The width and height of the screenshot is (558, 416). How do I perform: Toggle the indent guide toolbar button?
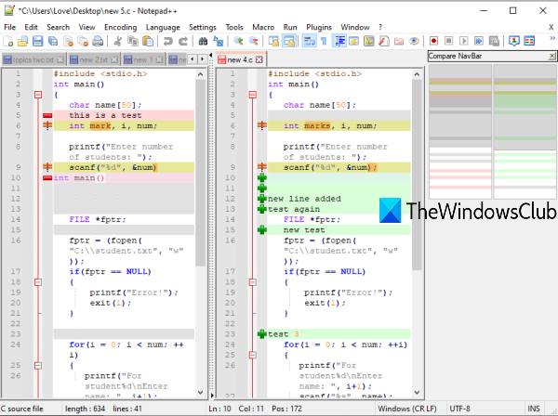tap(339, 42)
